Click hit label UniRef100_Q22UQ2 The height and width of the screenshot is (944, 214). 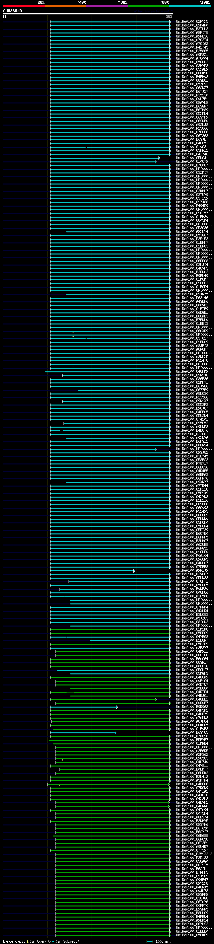point(192,434)
